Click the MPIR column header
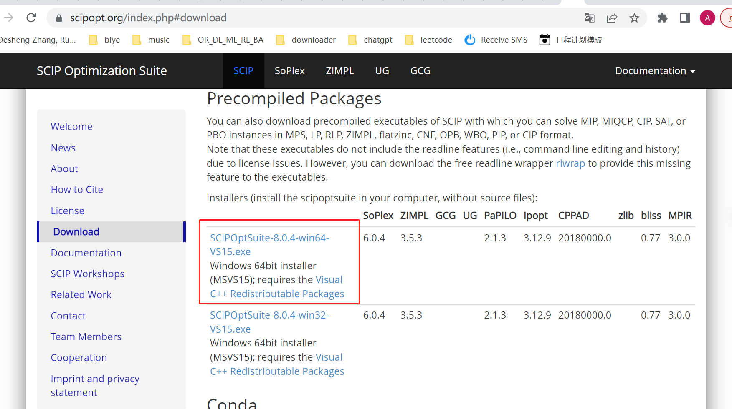Viewport: 732px width, 409px height. 680,216
